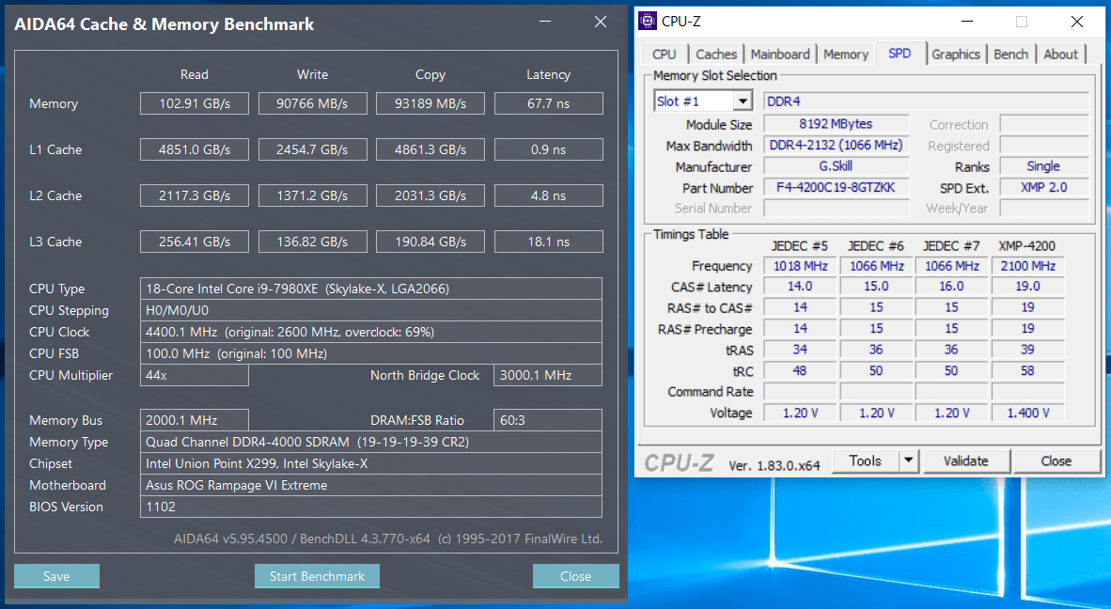Click the CPU Clock field 4400.1 MHz
The image size is (1111, 609).
click(371, 332)
